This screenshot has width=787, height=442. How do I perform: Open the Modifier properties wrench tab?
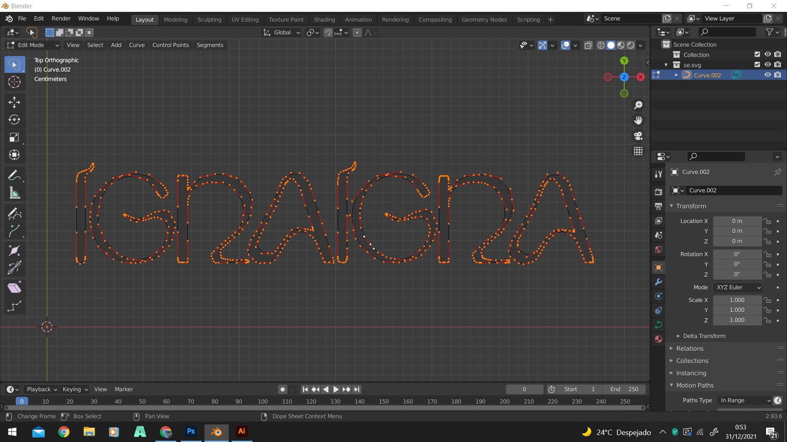point(658,282)
